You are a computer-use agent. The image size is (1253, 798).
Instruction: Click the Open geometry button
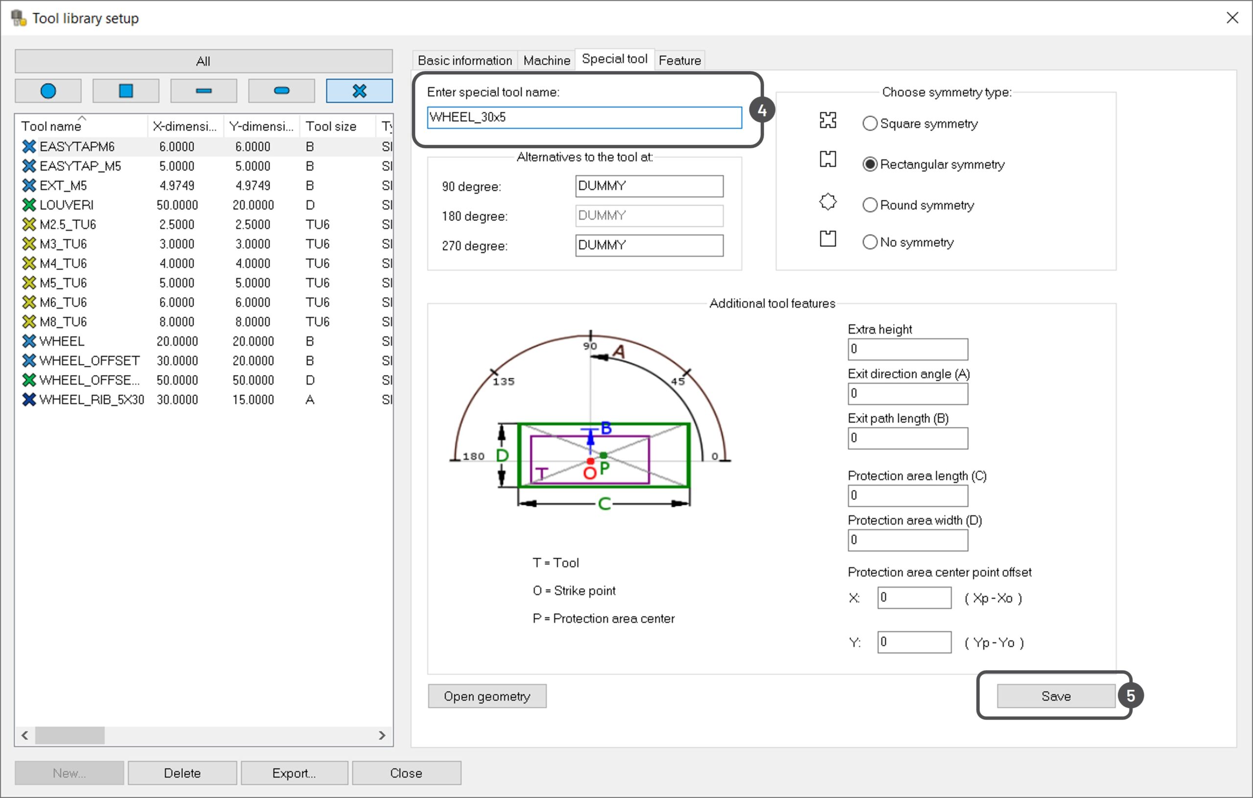pos(487,696)
